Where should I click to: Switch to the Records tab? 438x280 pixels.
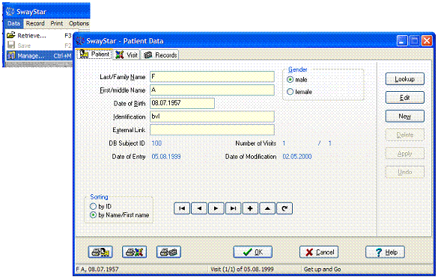tap(160, 55)
